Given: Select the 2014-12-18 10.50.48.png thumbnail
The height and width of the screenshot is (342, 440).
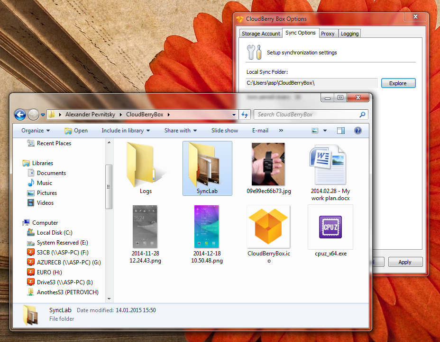Looking at the screenshot, I should 207,229.
